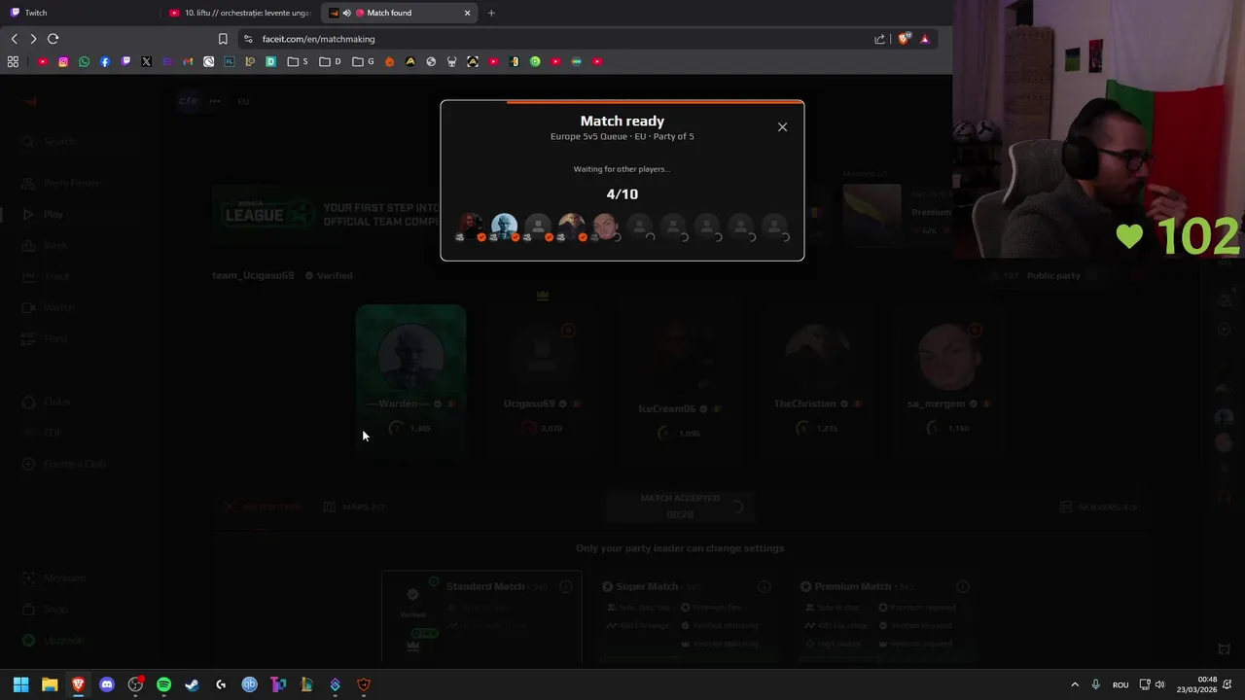Open qBittorrent from the taskbar
The image size is (1245, 700).
[249, 684]
